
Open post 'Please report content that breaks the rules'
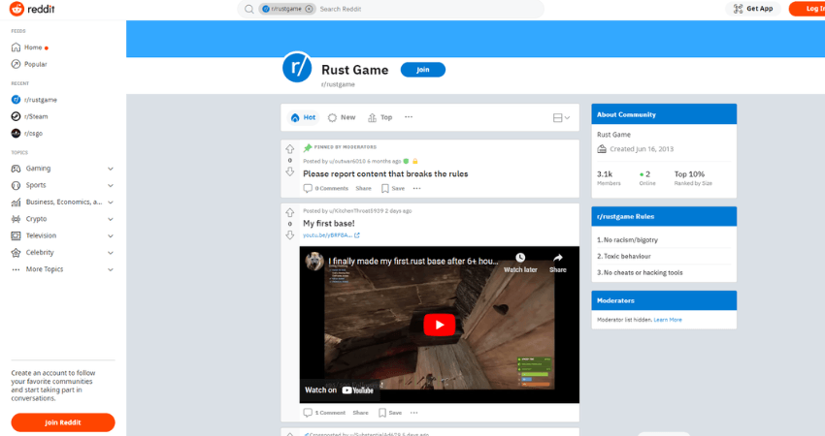click(x=385, y=173)
